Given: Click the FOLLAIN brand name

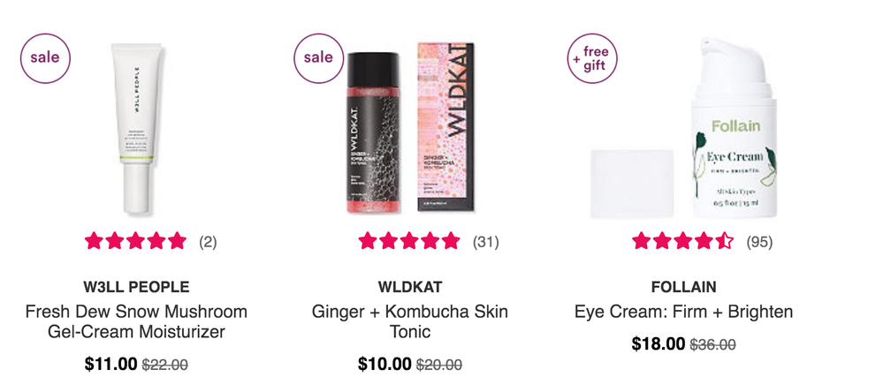Looking at the screenshot, I should [x=683, y=287].
